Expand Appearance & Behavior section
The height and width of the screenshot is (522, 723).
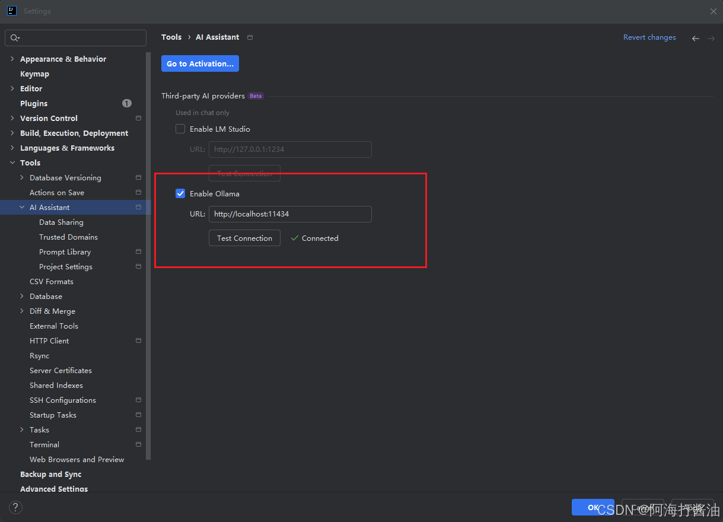(x=12, y=59)
